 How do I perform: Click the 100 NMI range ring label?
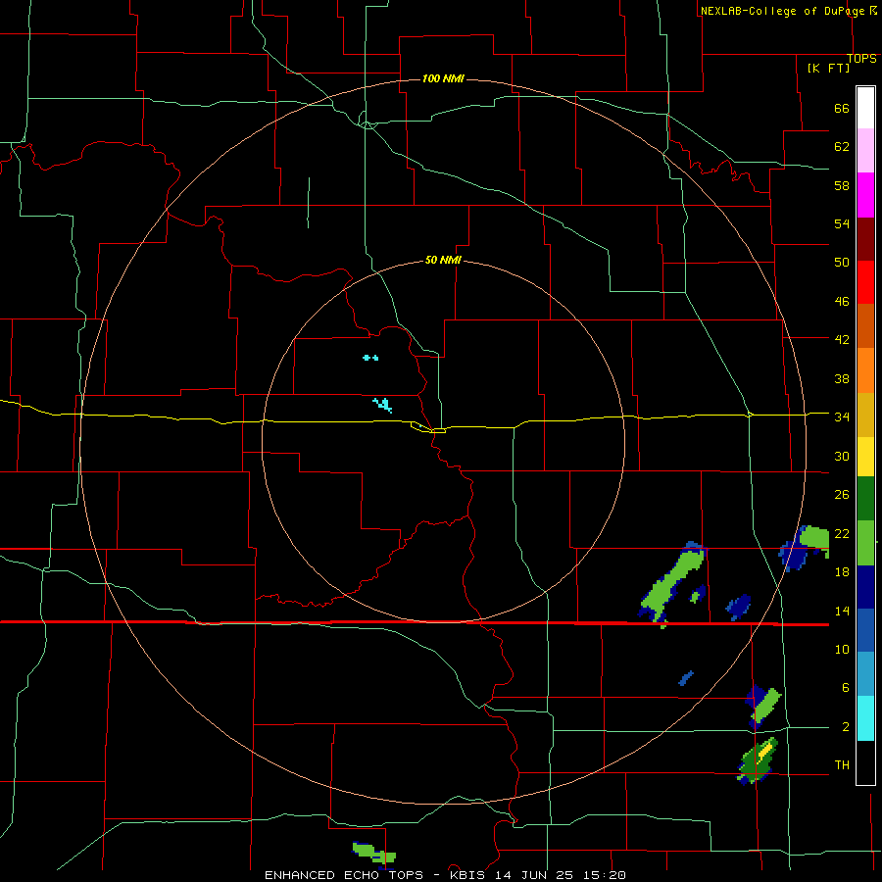[x=443, y=78]
